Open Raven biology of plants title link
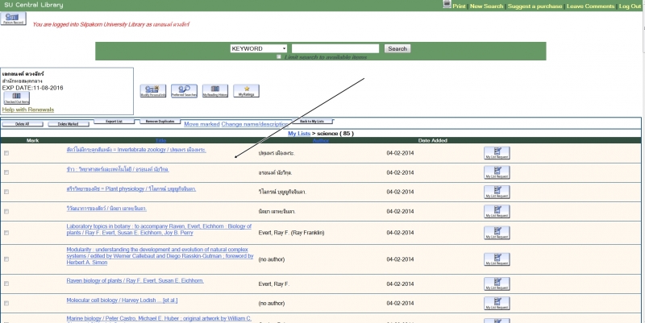645x323 pixels. coord(135,280)
